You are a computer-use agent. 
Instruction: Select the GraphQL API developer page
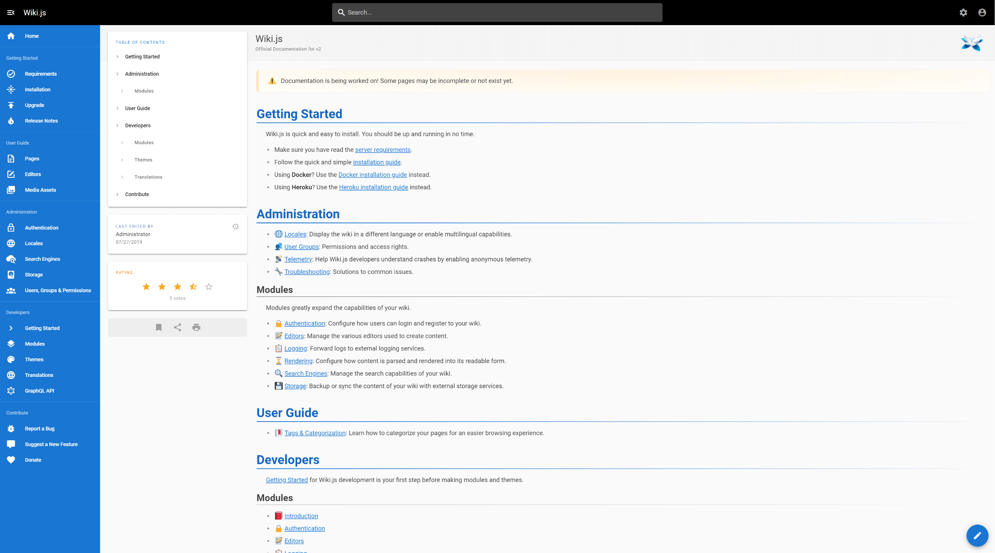(x=39, y=391)
